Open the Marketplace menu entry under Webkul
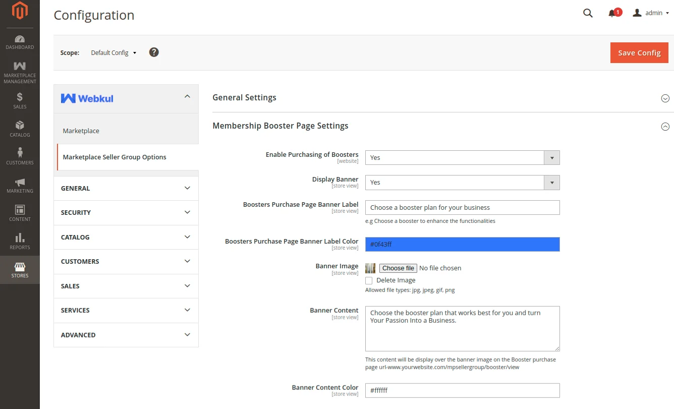This screenshot has width=674, height=409. 81,131
